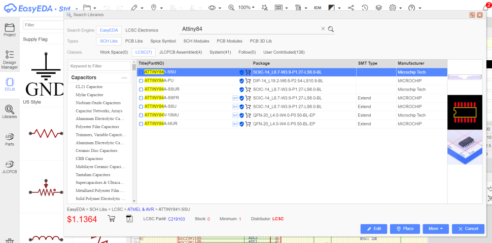The width and height of the screenshot is (492, 243).
Task: Click cart icon in ATTINY84A-PU row
Action: coord(248,81)
